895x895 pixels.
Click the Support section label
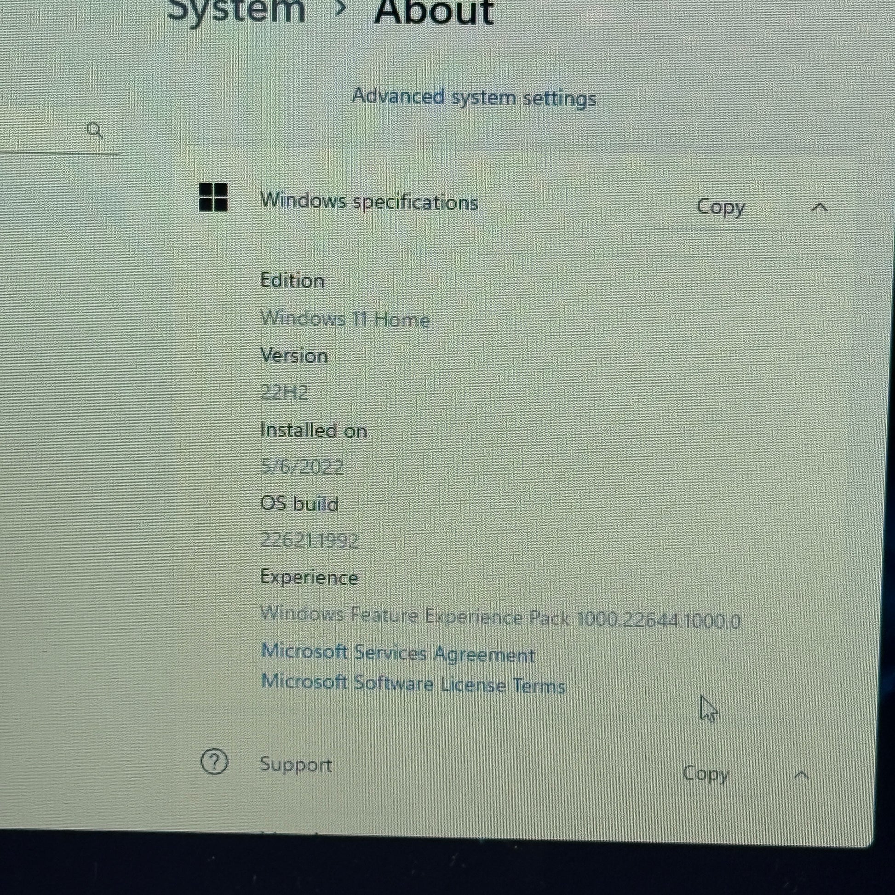pyautogui.click(x=296, y=764)
